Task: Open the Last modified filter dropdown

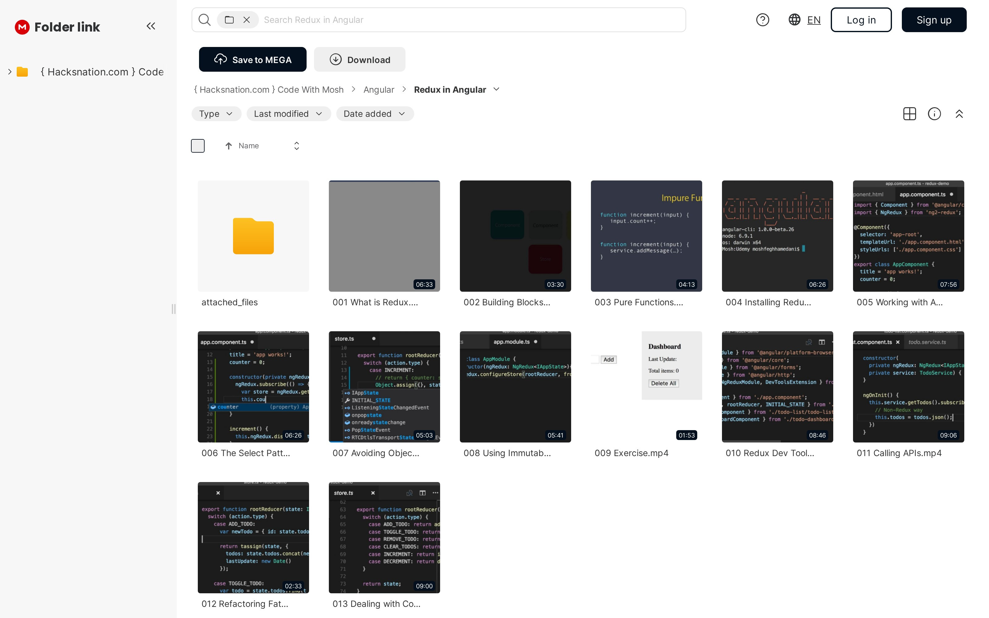Action: pos(289,114)
